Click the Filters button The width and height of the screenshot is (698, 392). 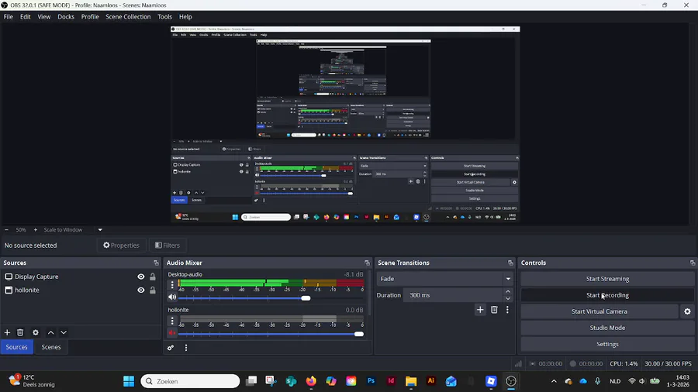point(168,246)
